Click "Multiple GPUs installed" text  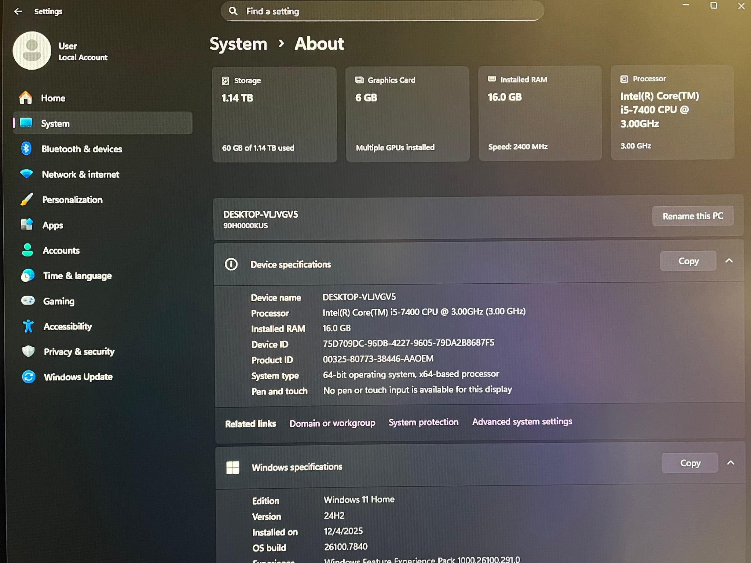[395, 147]
